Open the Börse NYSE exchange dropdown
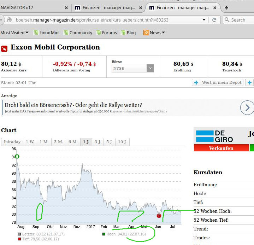The height and width of the screenshot is (245, 254). coord(132,68)
